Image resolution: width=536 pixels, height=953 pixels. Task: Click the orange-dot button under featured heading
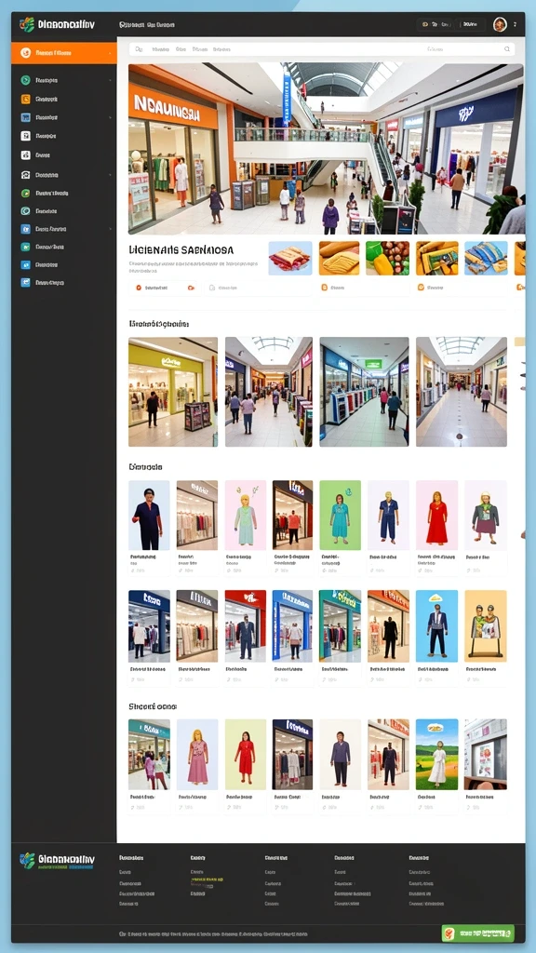click(x=166, y=288)
